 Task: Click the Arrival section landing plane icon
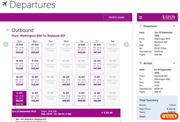[x=141, y=63]
